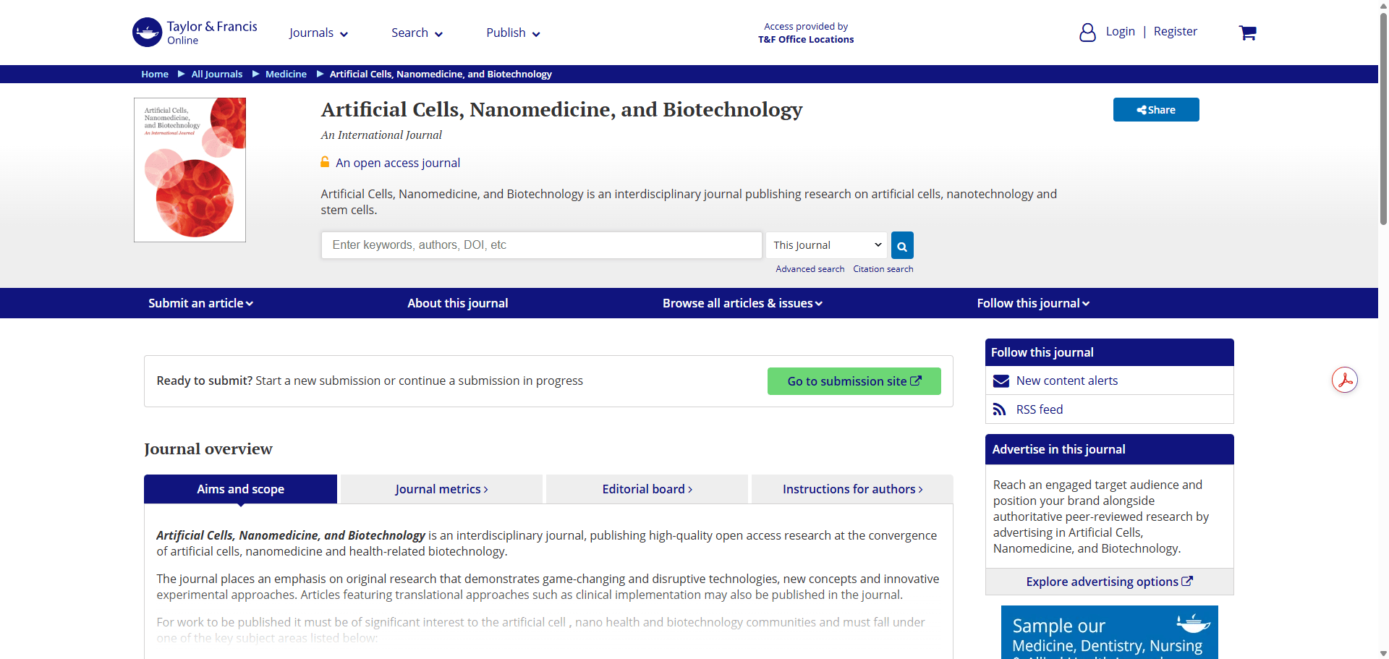Go to All Journals breadcrumb
Screen dimensions: 1389x659
click(x=217, y=74)
